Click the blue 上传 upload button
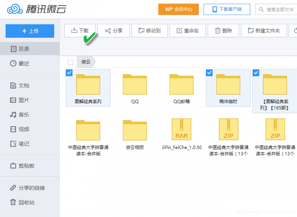This screenshot has width=297, height=217. coord(30,31)
